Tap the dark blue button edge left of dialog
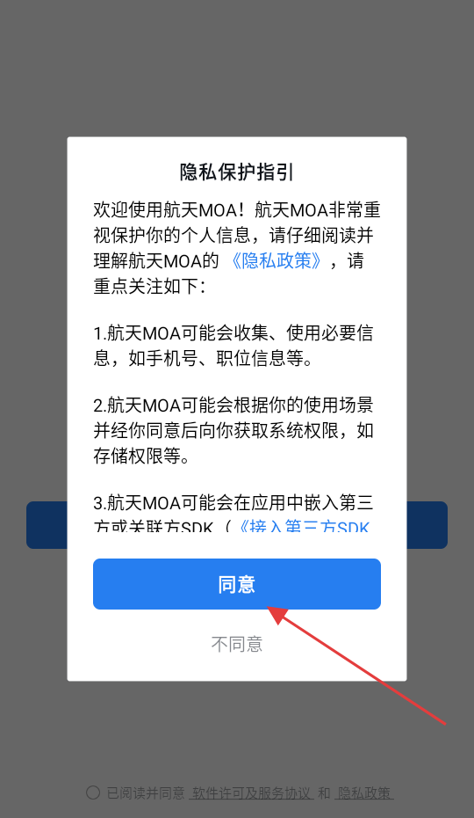474x818 pixels. pyautogui.click(x=47, y=525)
